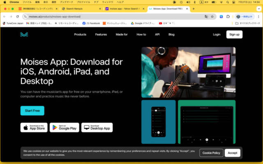Click the browser reload icon

[x=17, y=16]
